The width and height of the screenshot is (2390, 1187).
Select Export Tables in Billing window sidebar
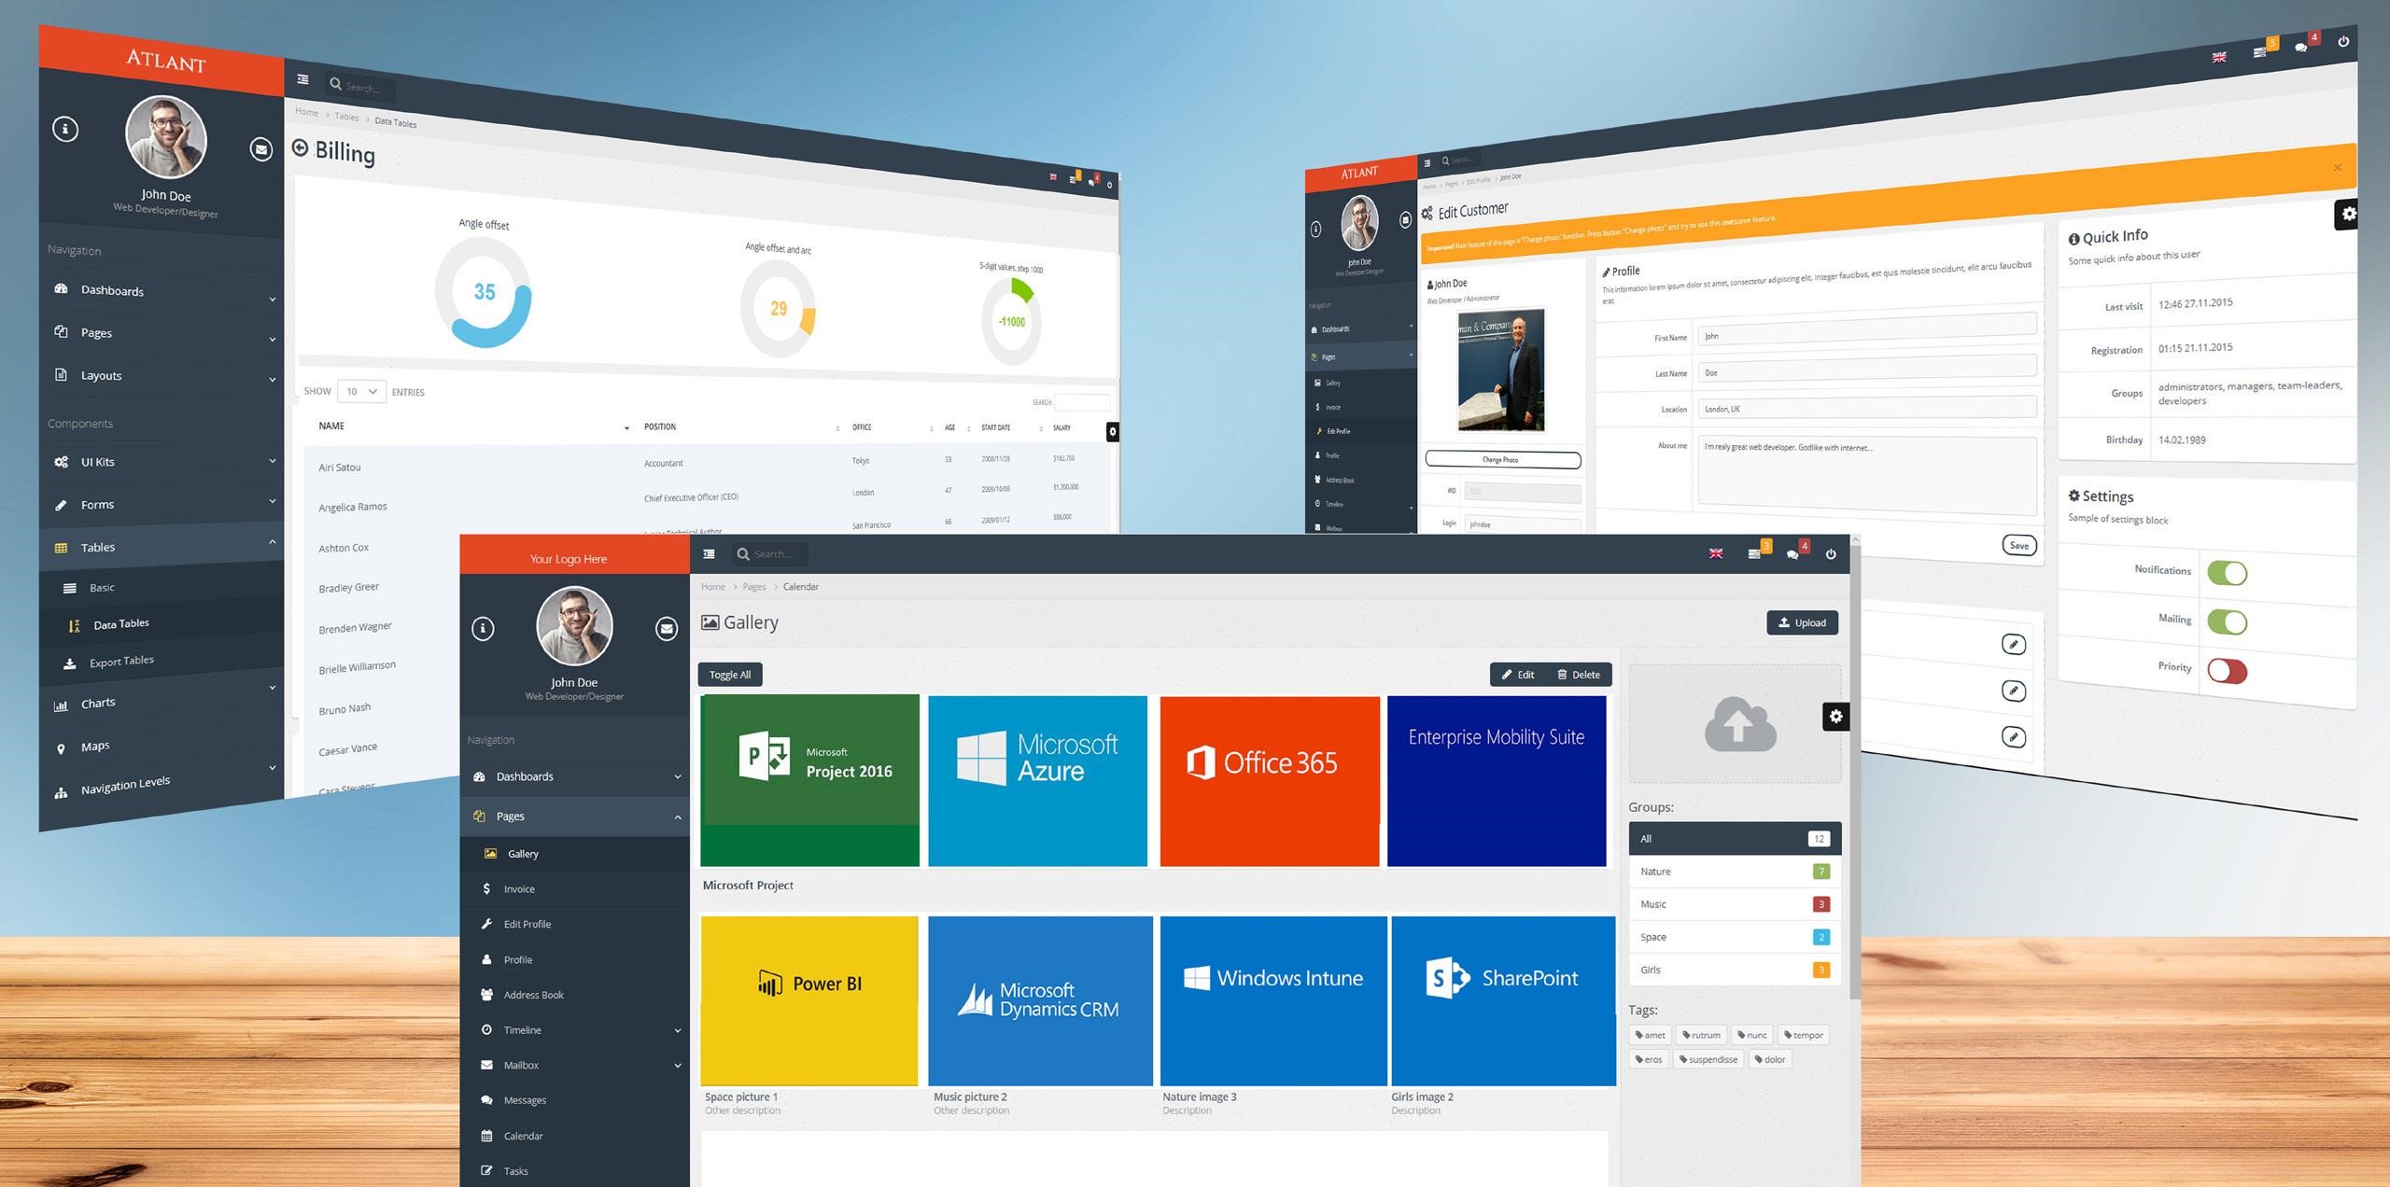tap(161, 662)
